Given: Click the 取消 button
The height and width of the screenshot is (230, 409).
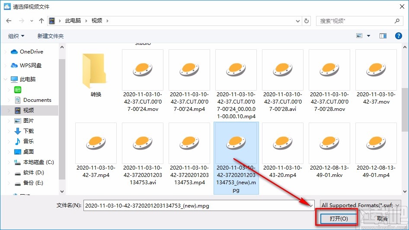Looking at the screenshot, I should pyautogui.click(x=382, y=218).
